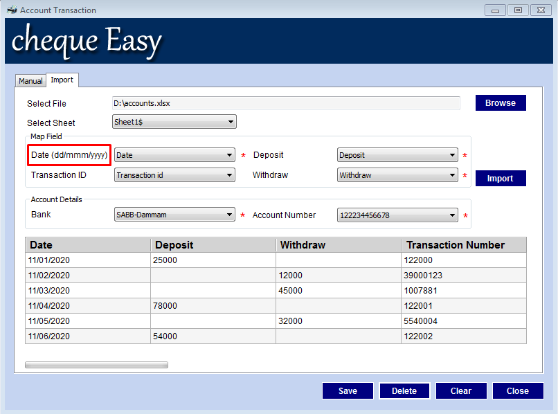Open the Select Sheet dropdown

point(230,121)
